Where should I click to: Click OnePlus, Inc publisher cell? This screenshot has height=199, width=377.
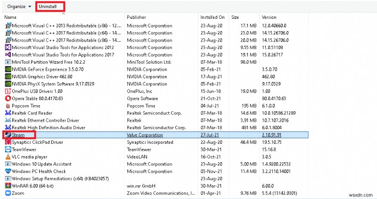pyautogui.click(x=139, y=91)
